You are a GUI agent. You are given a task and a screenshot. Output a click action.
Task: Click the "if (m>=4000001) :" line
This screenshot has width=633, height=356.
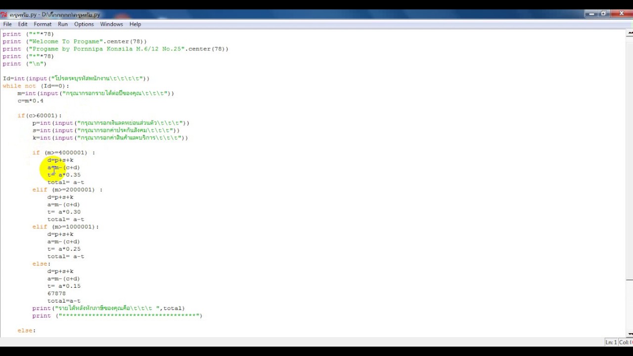[x=63, y=153]
